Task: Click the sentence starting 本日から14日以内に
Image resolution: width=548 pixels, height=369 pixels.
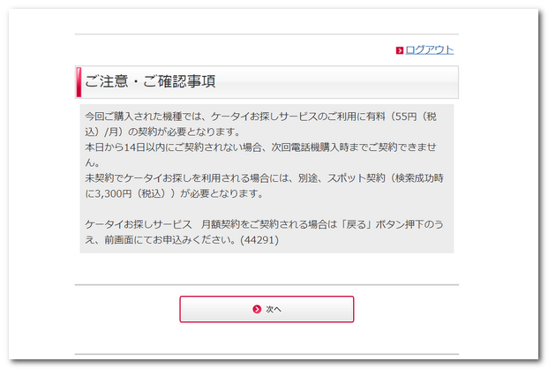Action: pos(260,154)
